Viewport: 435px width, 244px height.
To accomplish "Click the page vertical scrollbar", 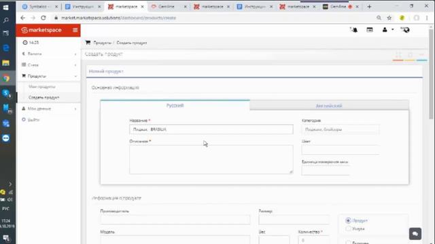I will 431,75.
